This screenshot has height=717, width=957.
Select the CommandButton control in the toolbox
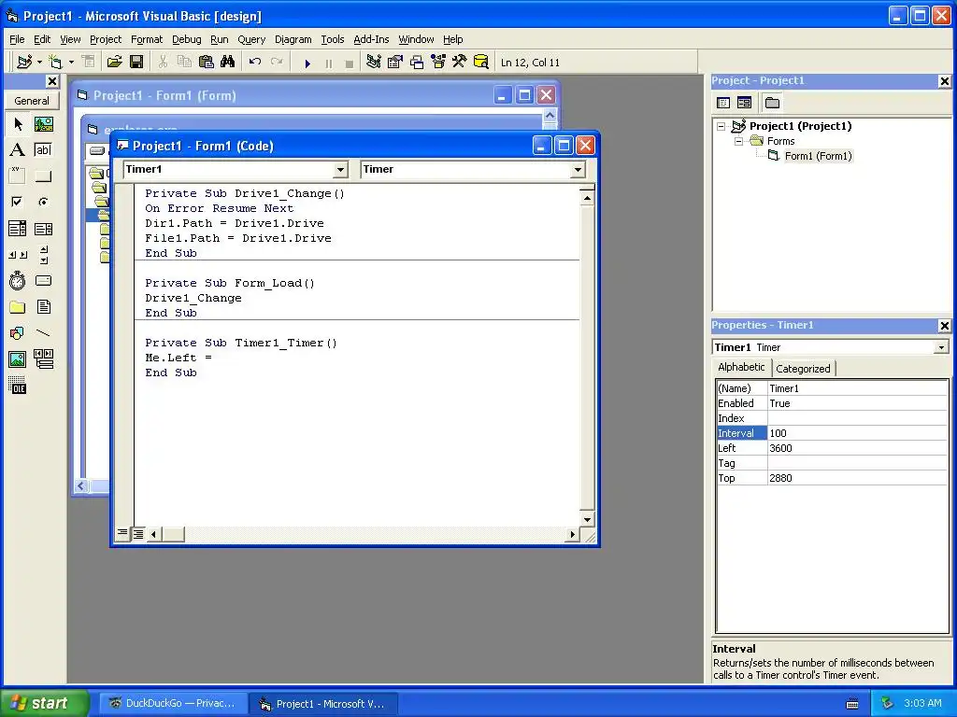[x=43, y=176]
